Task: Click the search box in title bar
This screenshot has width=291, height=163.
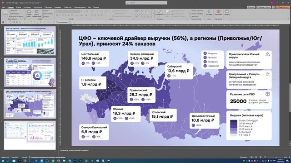Action: pos(146,3)
